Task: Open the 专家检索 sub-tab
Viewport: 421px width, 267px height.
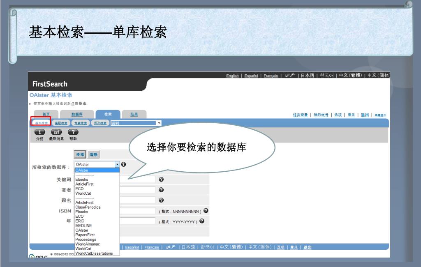Action: [81, 123]
